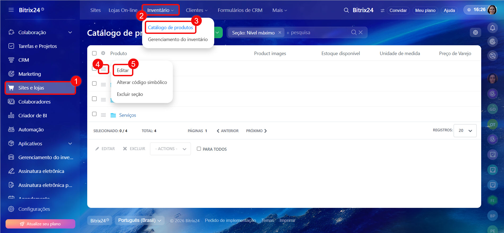Click the gear settings icon near search bar
504x233 pixels.
pyautogui.click(x=475, y=32)
